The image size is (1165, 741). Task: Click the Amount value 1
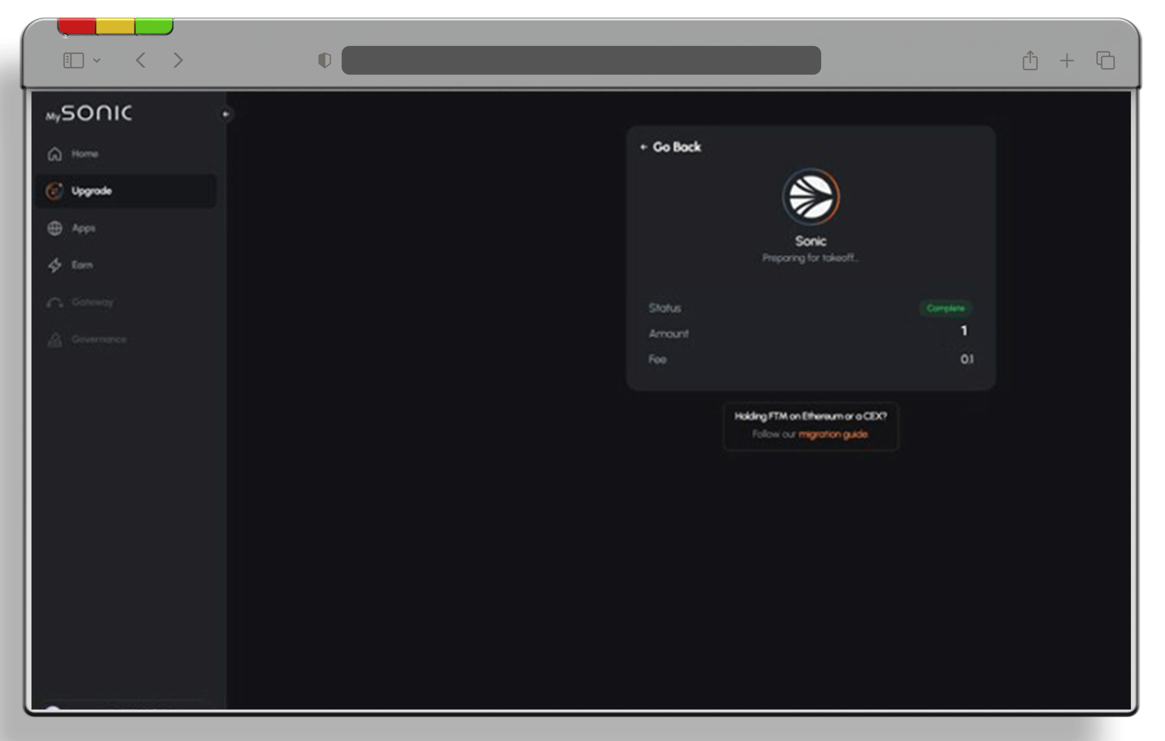964,330
